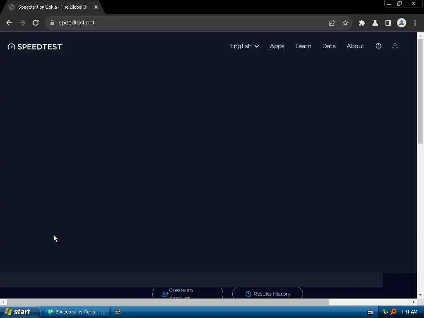Toggle the browser side panel
This screenshot has height=318, width=424.
click(x=388, y=23)
